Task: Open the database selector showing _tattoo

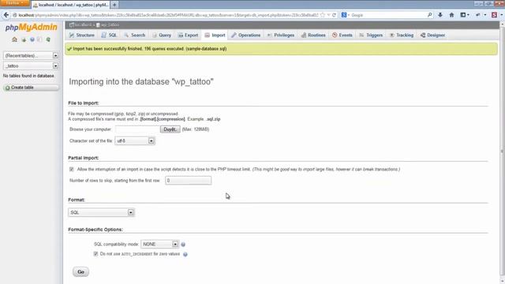Action: (x=31, y=65)
